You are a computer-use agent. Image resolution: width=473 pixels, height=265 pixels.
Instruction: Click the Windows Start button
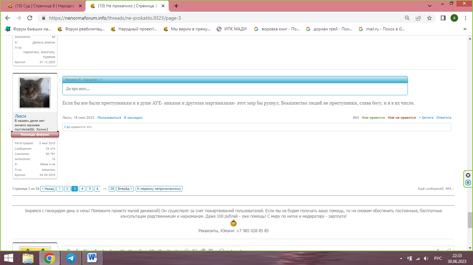tap(9, 258)
